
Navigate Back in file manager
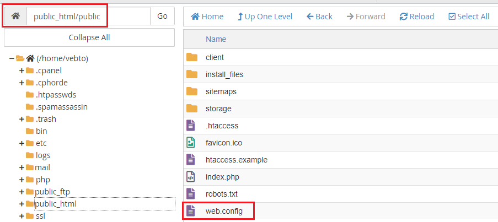point(319,17)
